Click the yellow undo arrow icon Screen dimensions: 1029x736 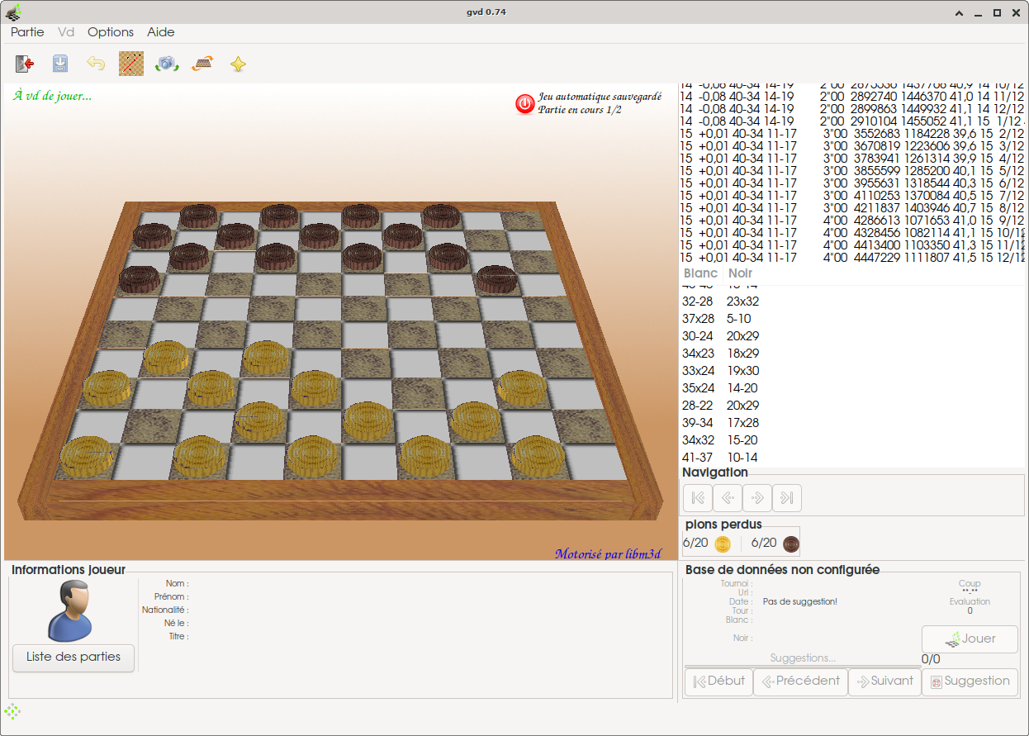point(96,64)
